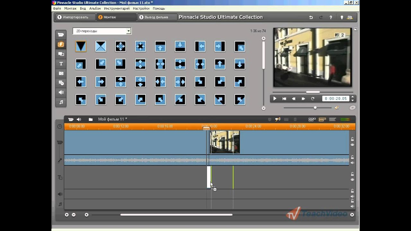Toggle the lock on the sound effects track
The height and width of the screenshot is (231, 411).
352,191
